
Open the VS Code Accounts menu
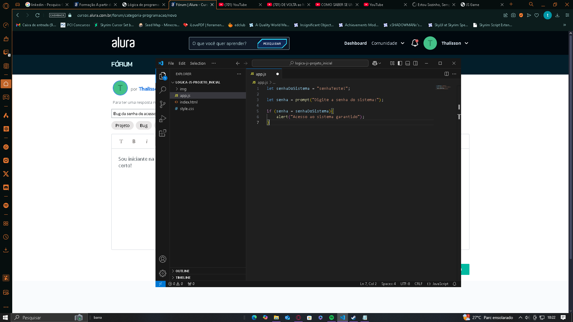point(163,259)
